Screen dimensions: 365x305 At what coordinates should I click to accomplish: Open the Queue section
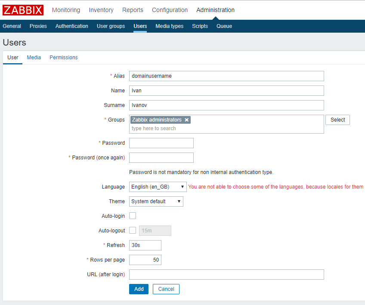[224, 26]
